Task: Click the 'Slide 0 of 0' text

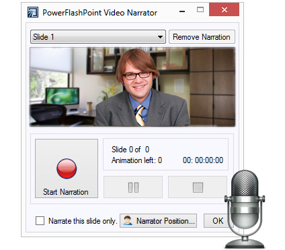Action: point(130,150)
